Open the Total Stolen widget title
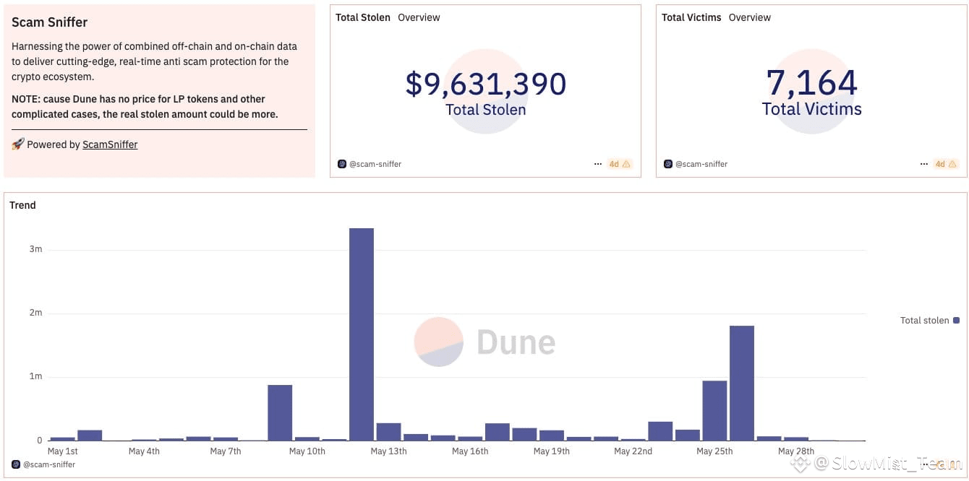 (x=363, y=17)
